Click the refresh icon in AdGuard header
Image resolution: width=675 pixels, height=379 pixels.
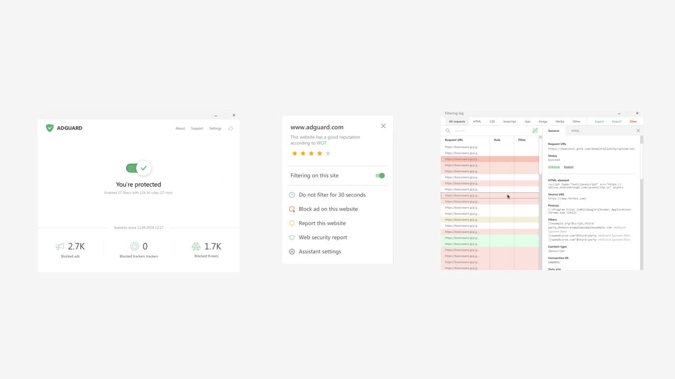pyautogui.click(x=230, y=128)
